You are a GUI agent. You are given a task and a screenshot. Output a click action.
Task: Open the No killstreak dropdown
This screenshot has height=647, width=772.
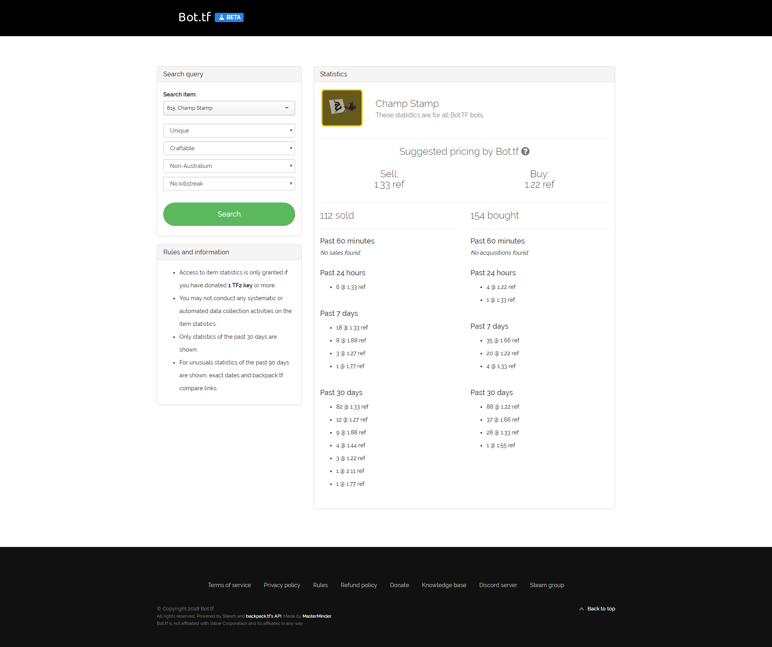click(x=229, y=184)
